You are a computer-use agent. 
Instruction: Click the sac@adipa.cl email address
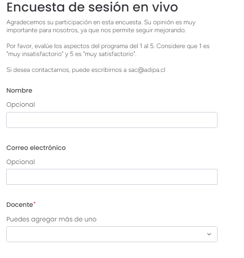(146, 70)
